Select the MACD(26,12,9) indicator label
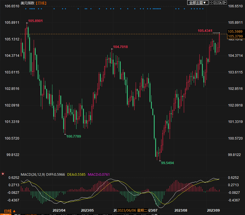The image size is (245, 215). (33, 175)
